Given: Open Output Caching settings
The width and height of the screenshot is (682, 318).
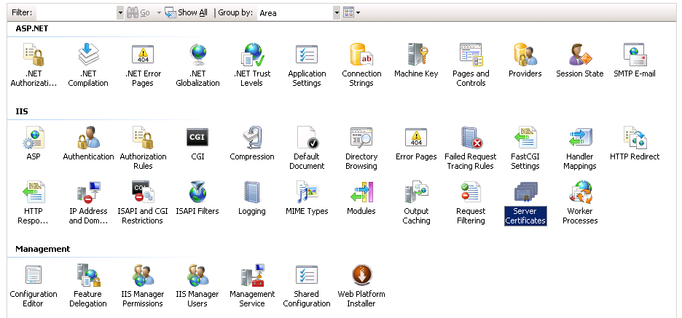Looking at the screenshot, I should [416, 203].
